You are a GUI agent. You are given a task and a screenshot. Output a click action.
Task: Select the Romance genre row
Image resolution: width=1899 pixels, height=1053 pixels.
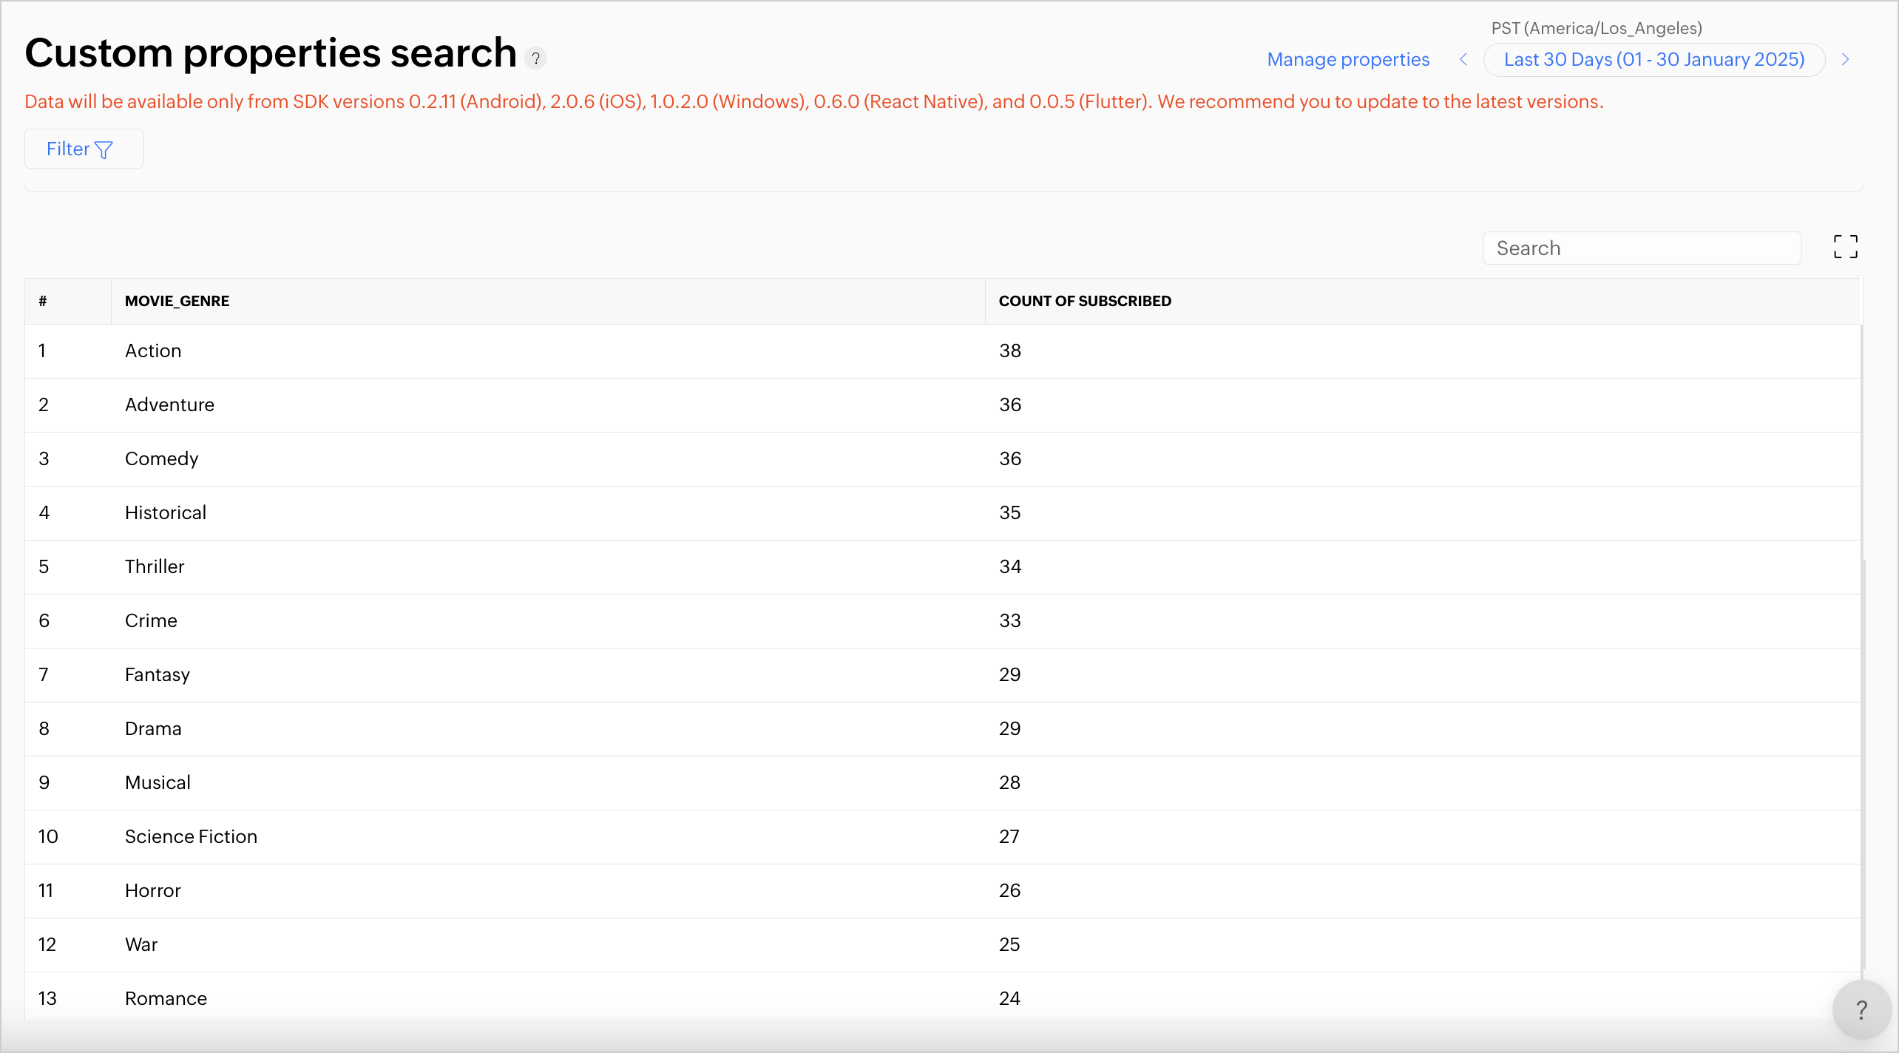[x=166, y=998]
